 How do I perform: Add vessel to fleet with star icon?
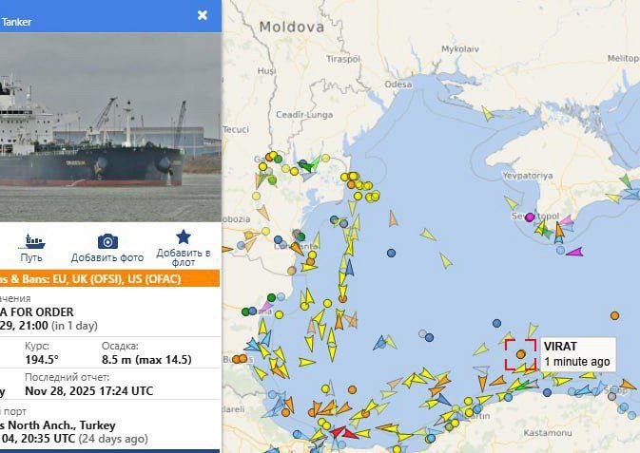tap(184, 236)
